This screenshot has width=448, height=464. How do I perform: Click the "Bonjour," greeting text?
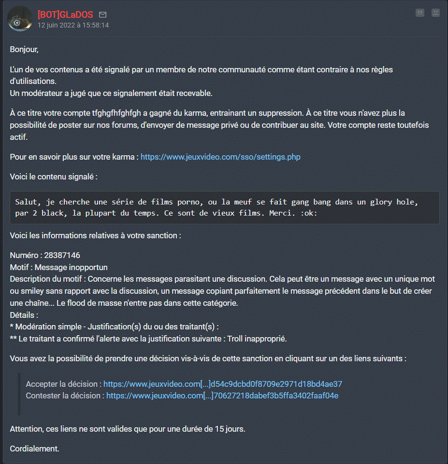[24, 49]
